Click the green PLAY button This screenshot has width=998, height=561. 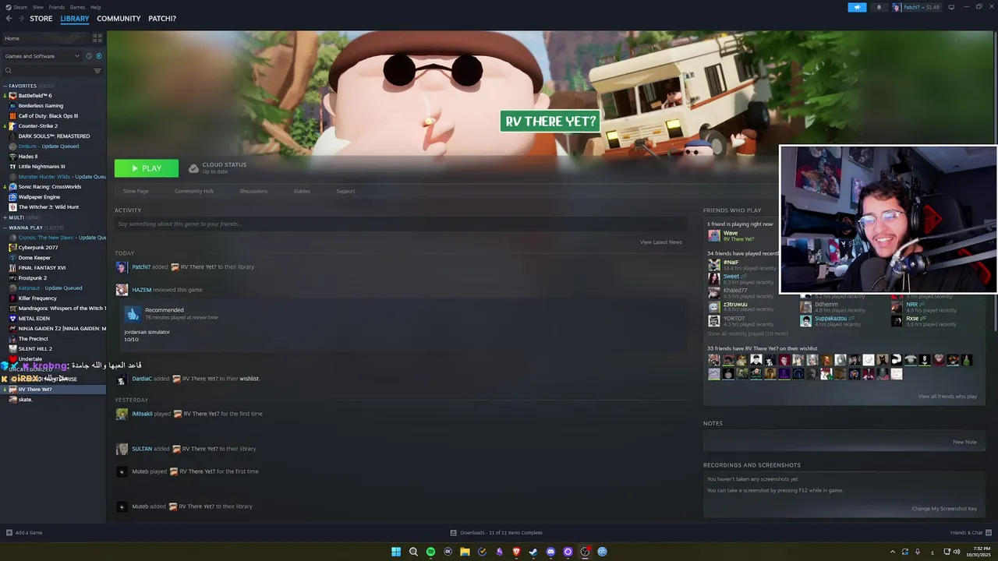point(147,168)
